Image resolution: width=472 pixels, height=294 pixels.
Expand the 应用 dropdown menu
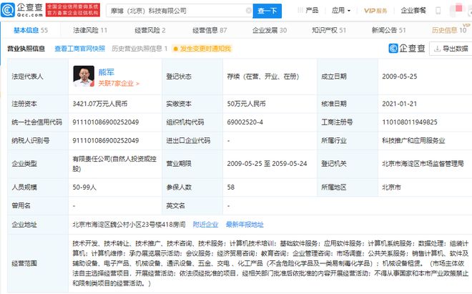(x=340, y=11)
